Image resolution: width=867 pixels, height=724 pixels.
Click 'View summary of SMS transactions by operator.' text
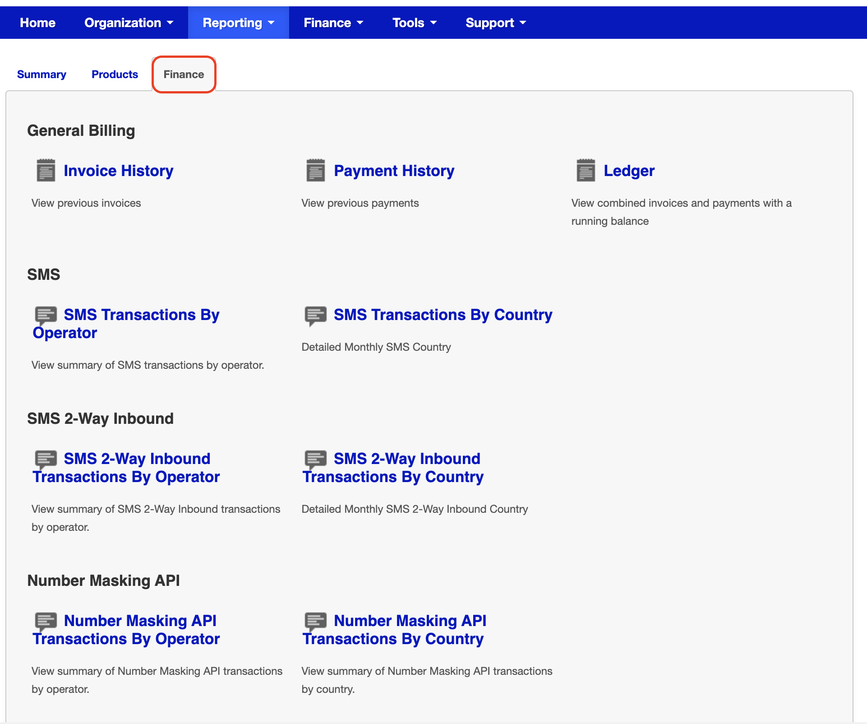pos(148,365)
